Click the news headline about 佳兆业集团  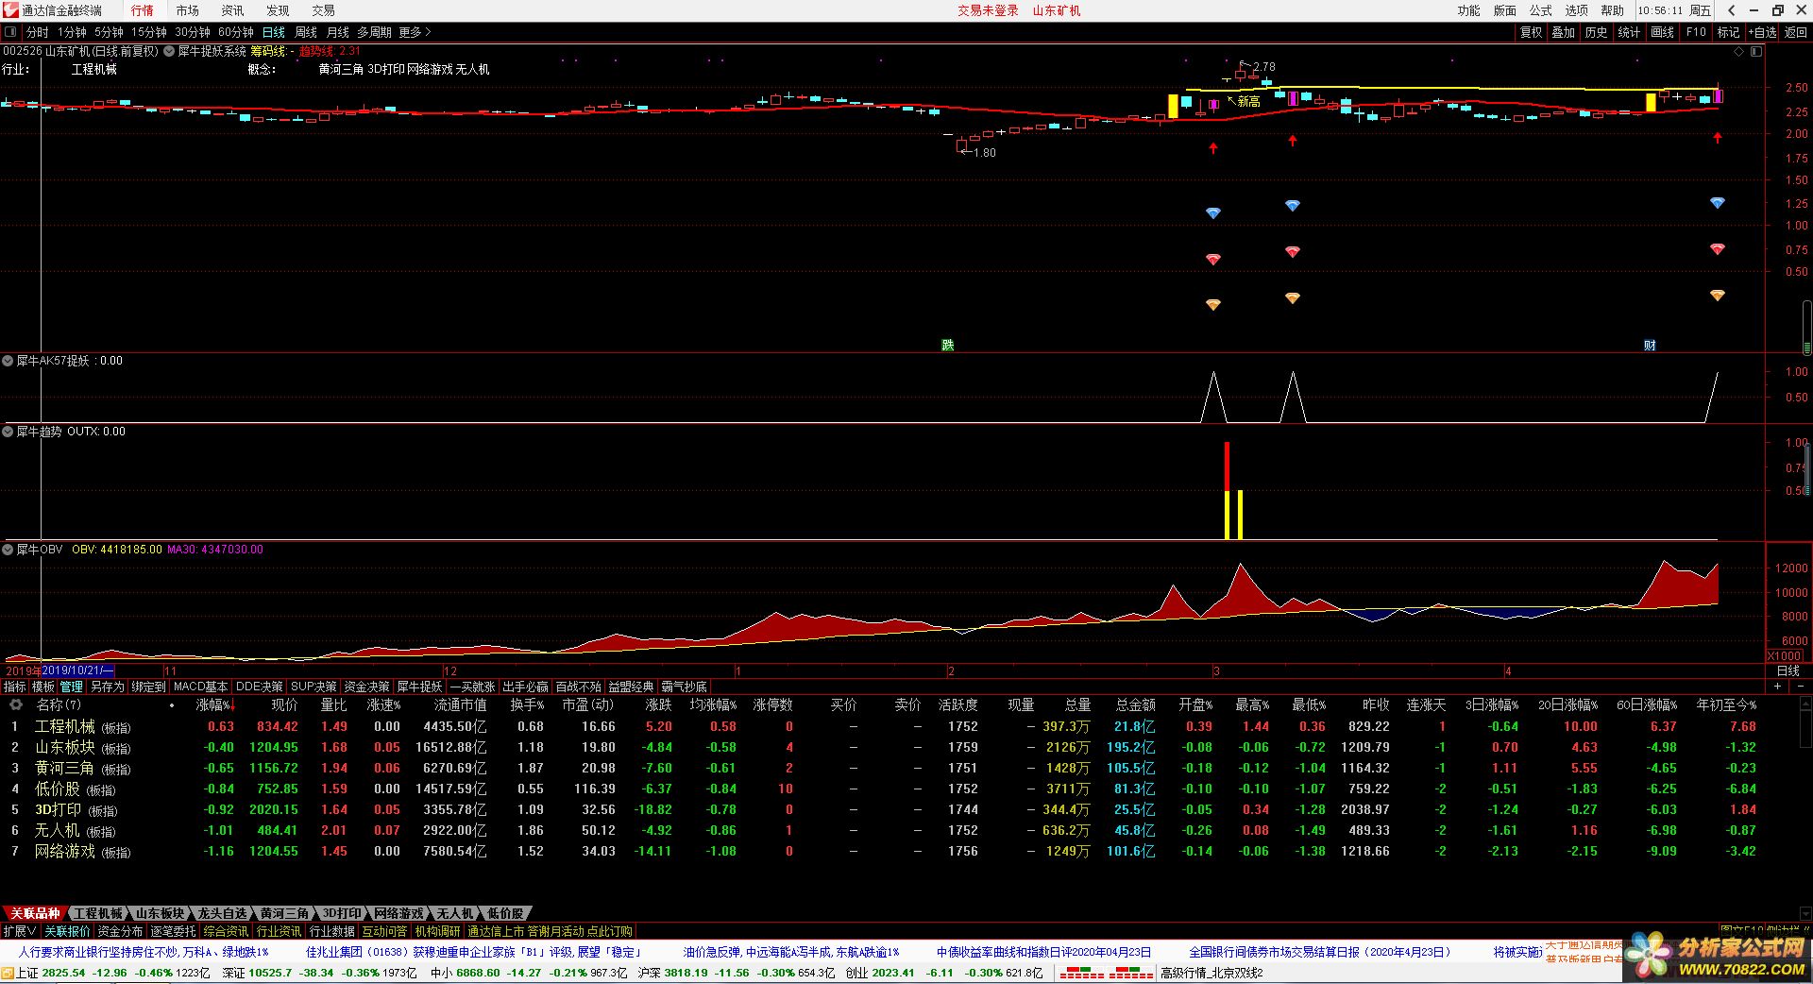coord(474,952)
